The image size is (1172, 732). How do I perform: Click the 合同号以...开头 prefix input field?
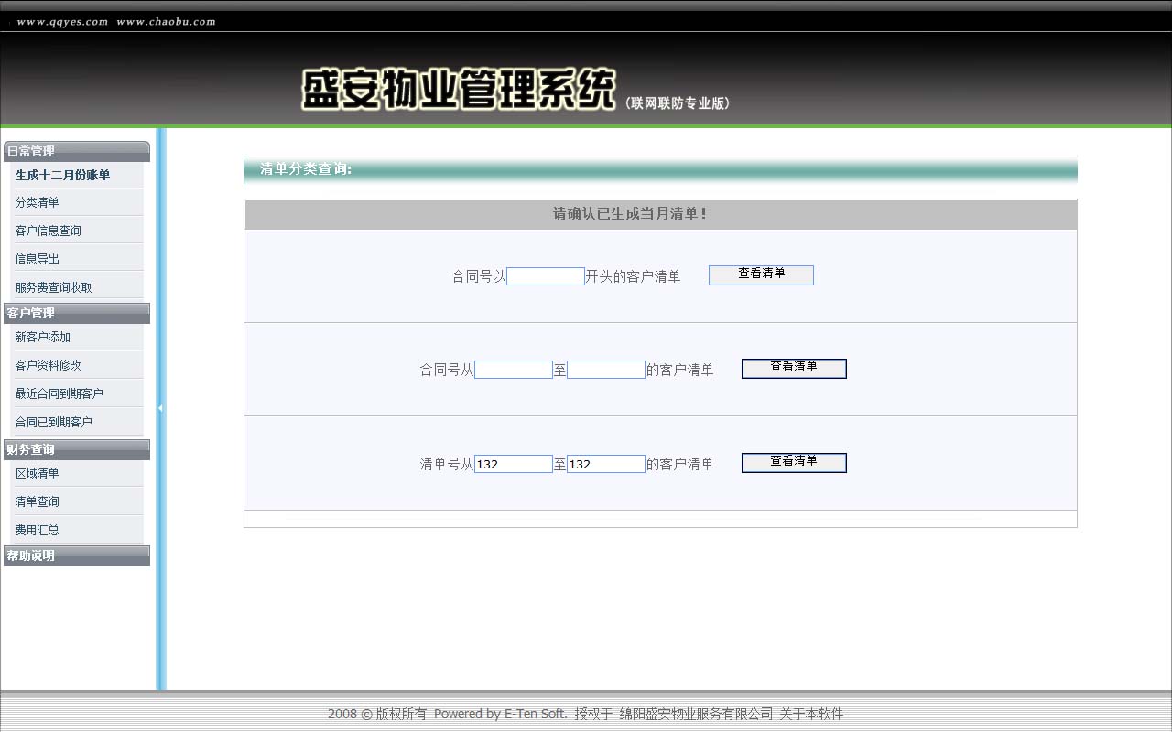pyautogui.click(x=545, y=276)
